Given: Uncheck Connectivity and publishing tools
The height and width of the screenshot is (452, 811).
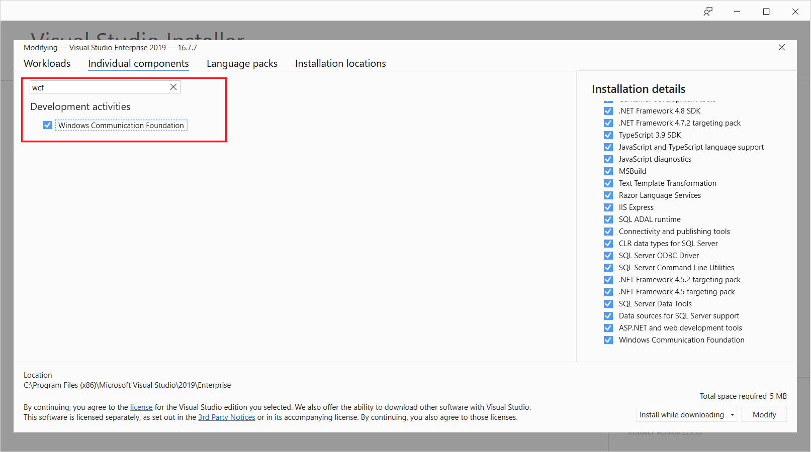Looking at the screenshot, I should tap(608, 232).
